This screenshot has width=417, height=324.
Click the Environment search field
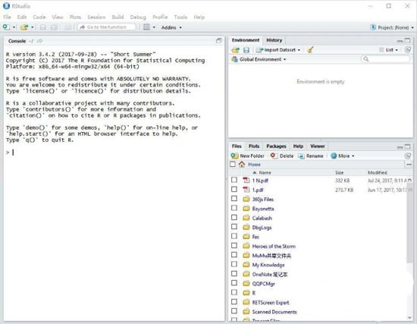[385, 59]
